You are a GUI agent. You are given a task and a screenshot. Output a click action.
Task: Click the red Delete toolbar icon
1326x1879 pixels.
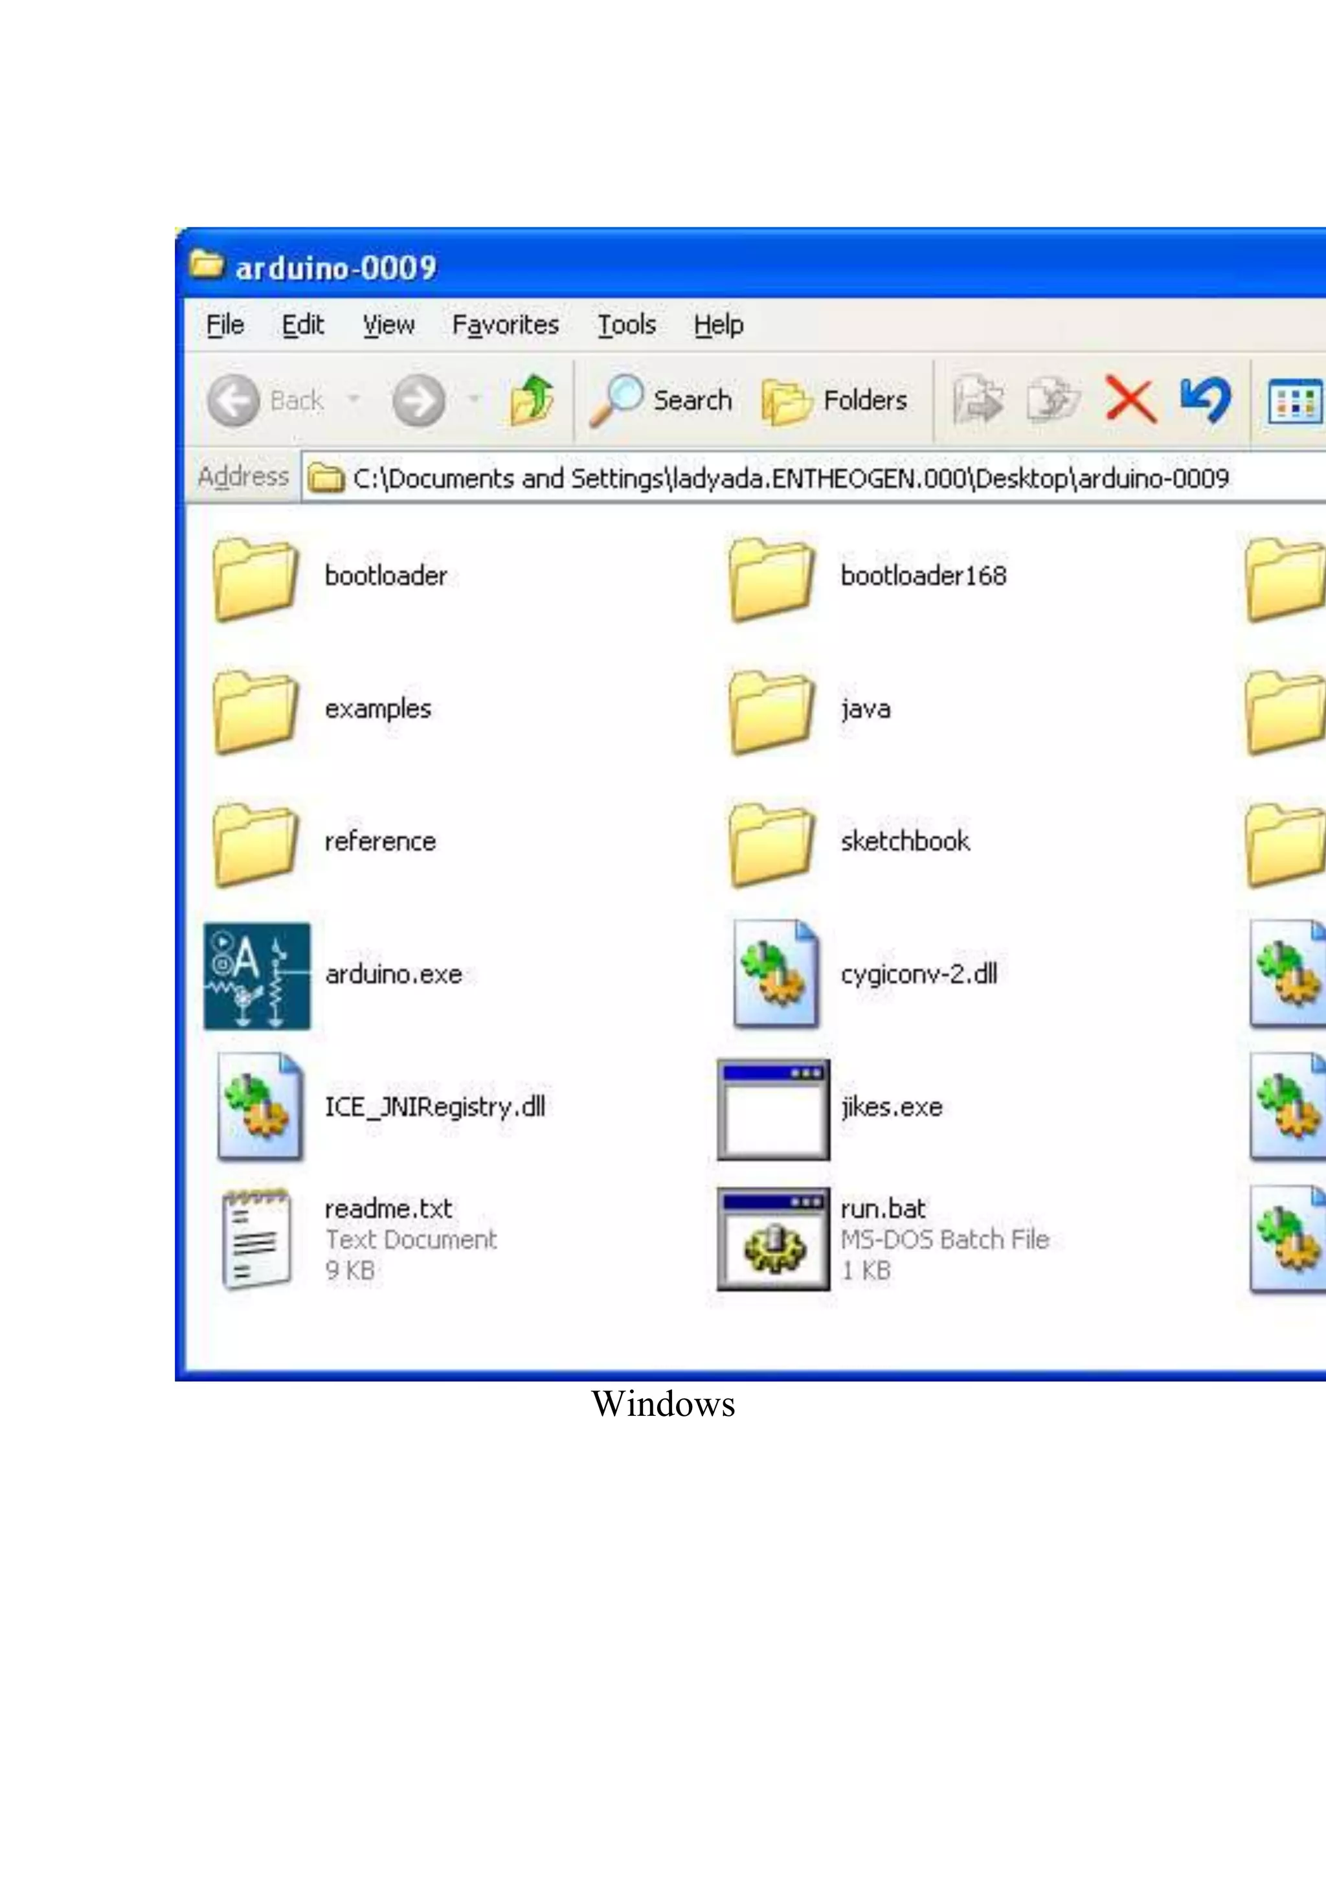[1130, 400]
